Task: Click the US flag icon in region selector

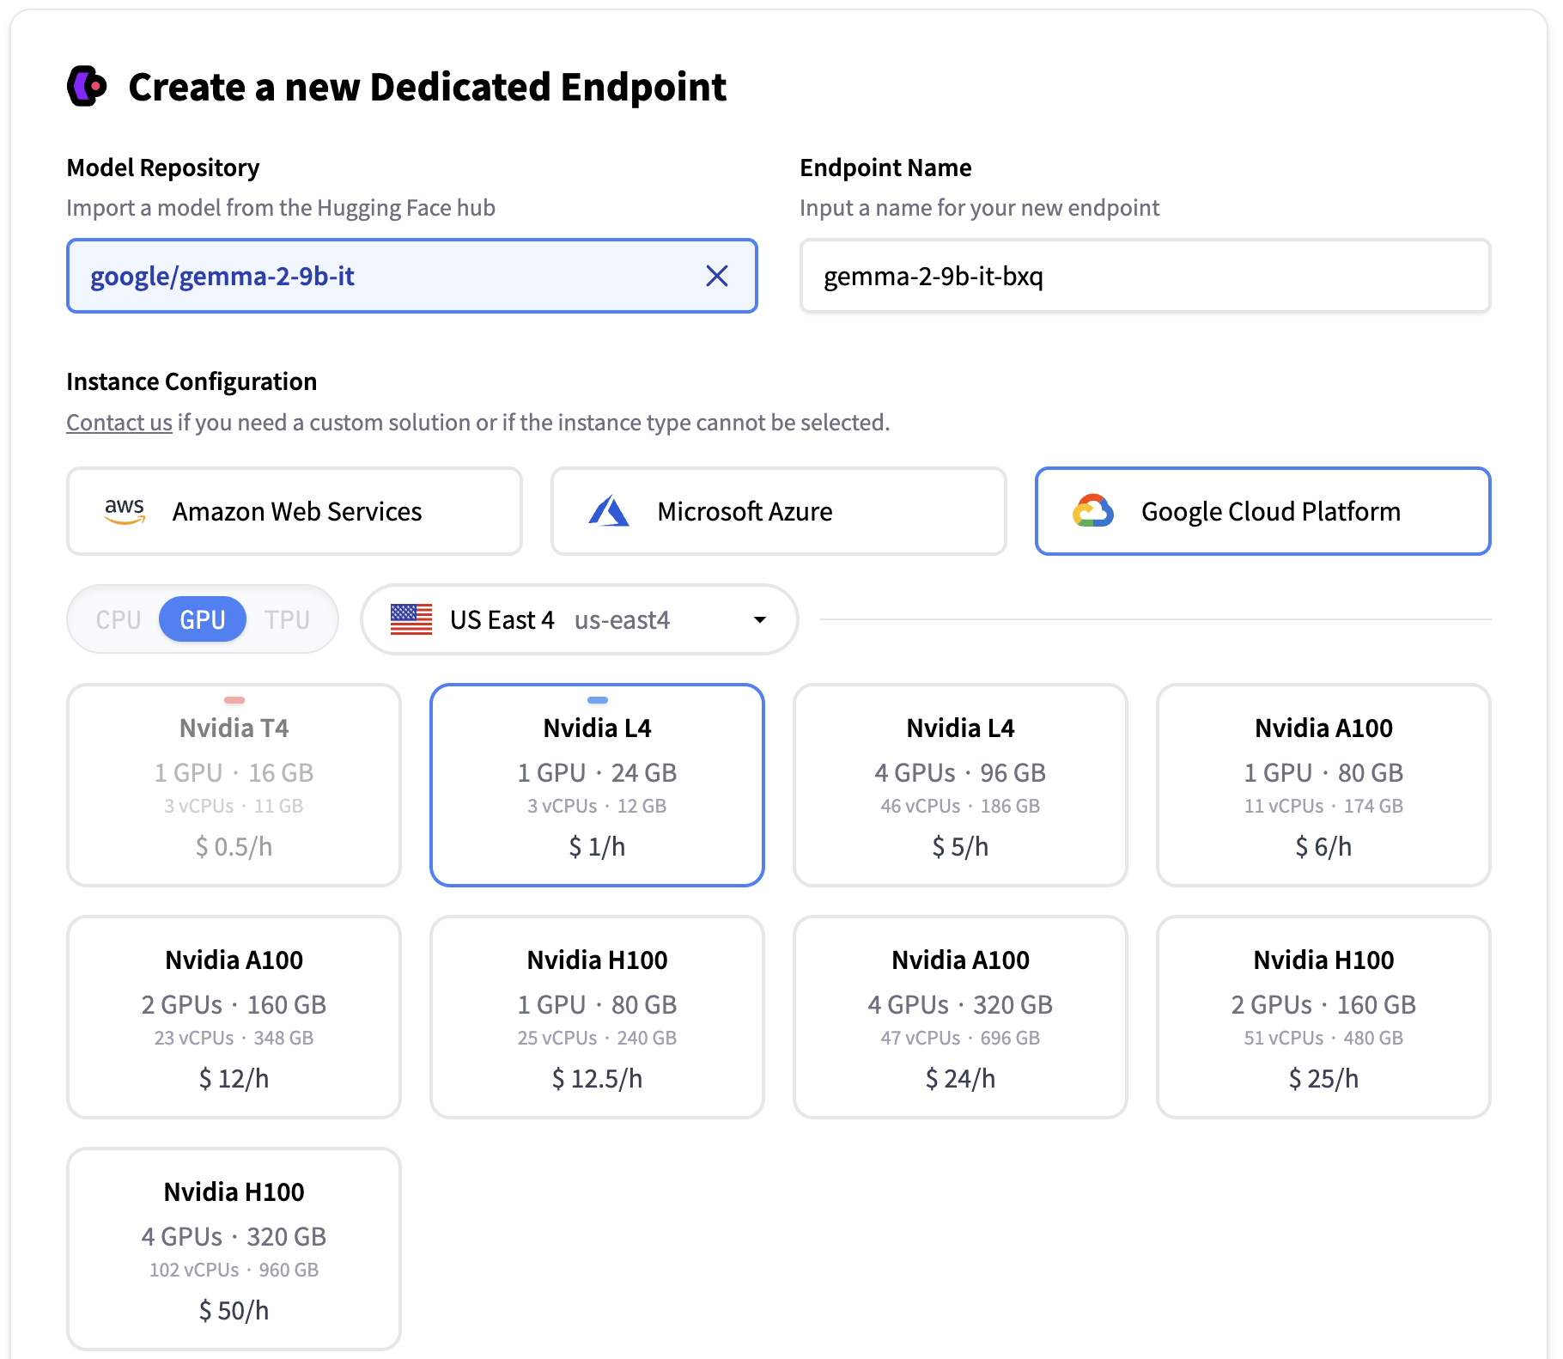Action: pos(411,619)
